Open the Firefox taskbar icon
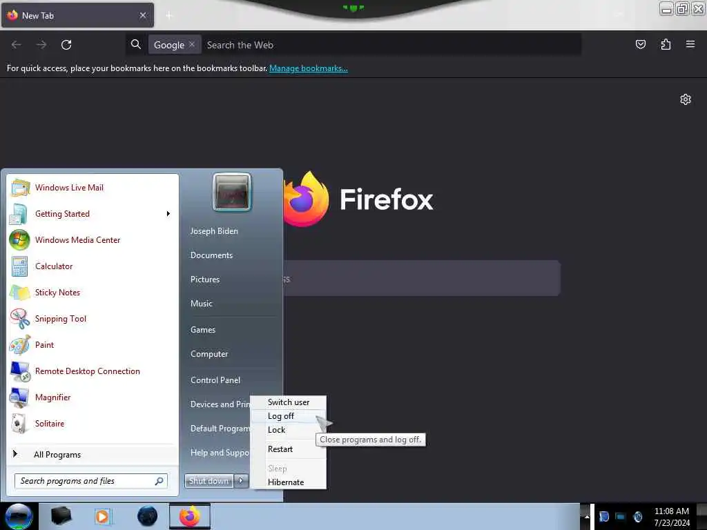The image size is (707, 530). pyautogui.click(x=190, y=516)
